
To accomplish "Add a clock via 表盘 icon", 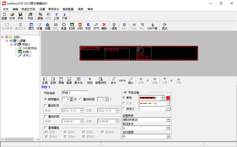I will point(64,26).
